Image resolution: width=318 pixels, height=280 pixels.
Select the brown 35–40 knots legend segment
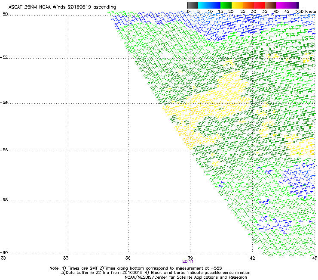pyautogui.click(x=271, y=5)
